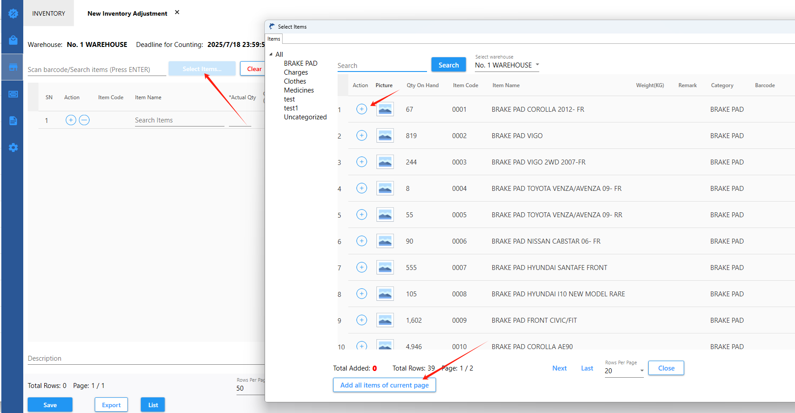Viewport: 795px width, 413px height.
Task: Open the cash banknote sidebar icon
Action: tap(13, 94)
